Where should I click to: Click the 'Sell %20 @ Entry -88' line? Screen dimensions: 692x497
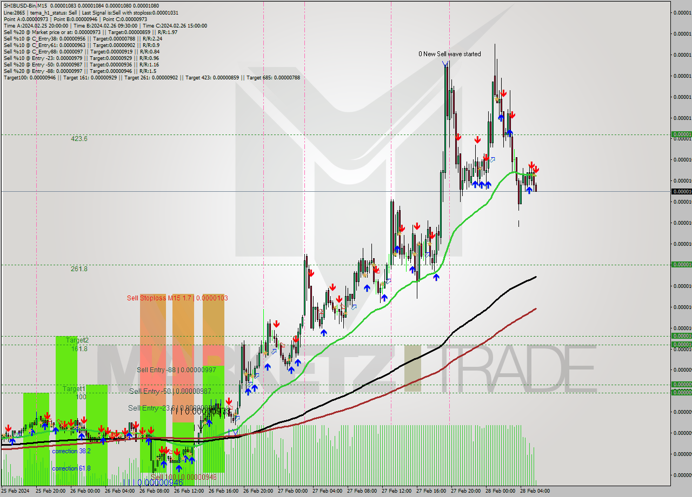point(80,71)
